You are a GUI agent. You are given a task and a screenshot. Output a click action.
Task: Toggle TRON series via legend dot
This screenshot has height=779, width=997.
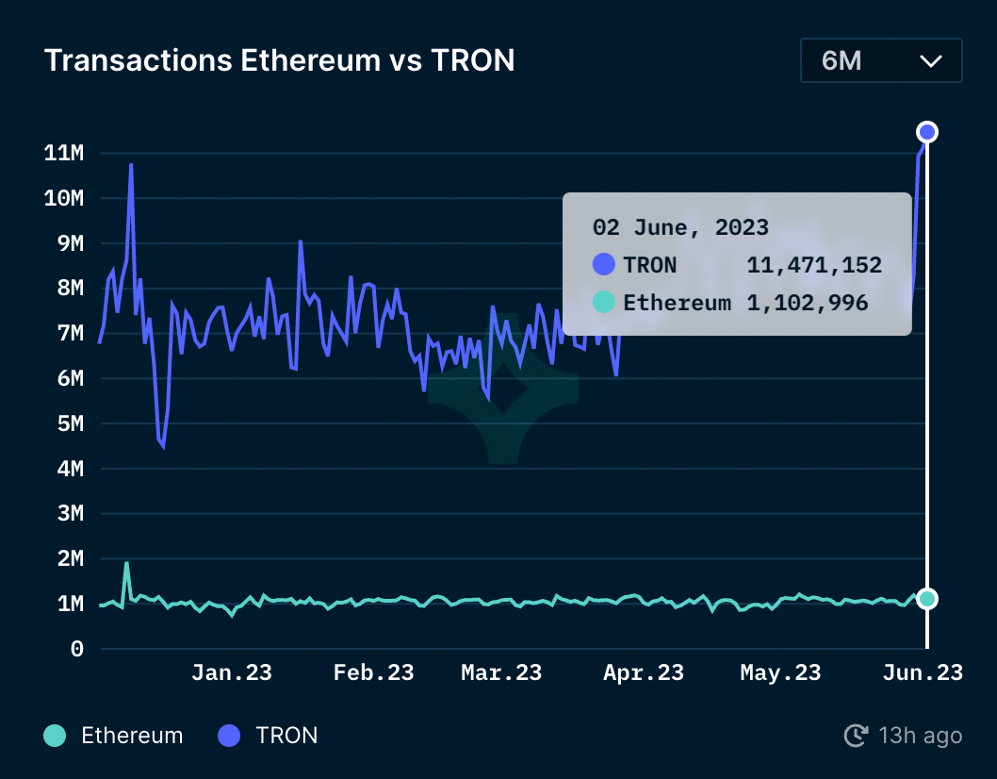click(229, 736)
